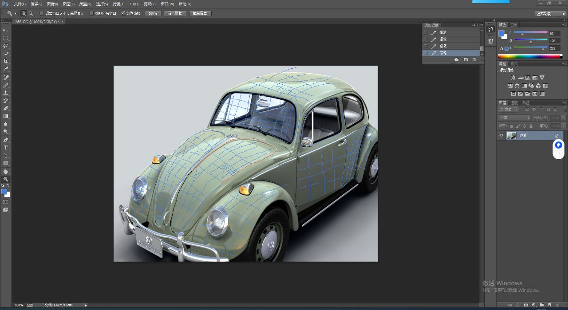Select the Spot Healing Brush tool

click(6, 78)
